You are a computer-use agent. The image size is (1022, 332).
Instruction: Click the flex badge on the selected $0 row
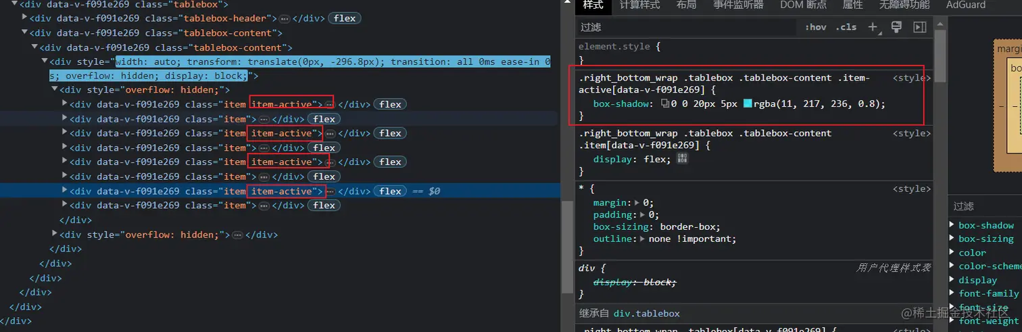[x=391, y=191]
